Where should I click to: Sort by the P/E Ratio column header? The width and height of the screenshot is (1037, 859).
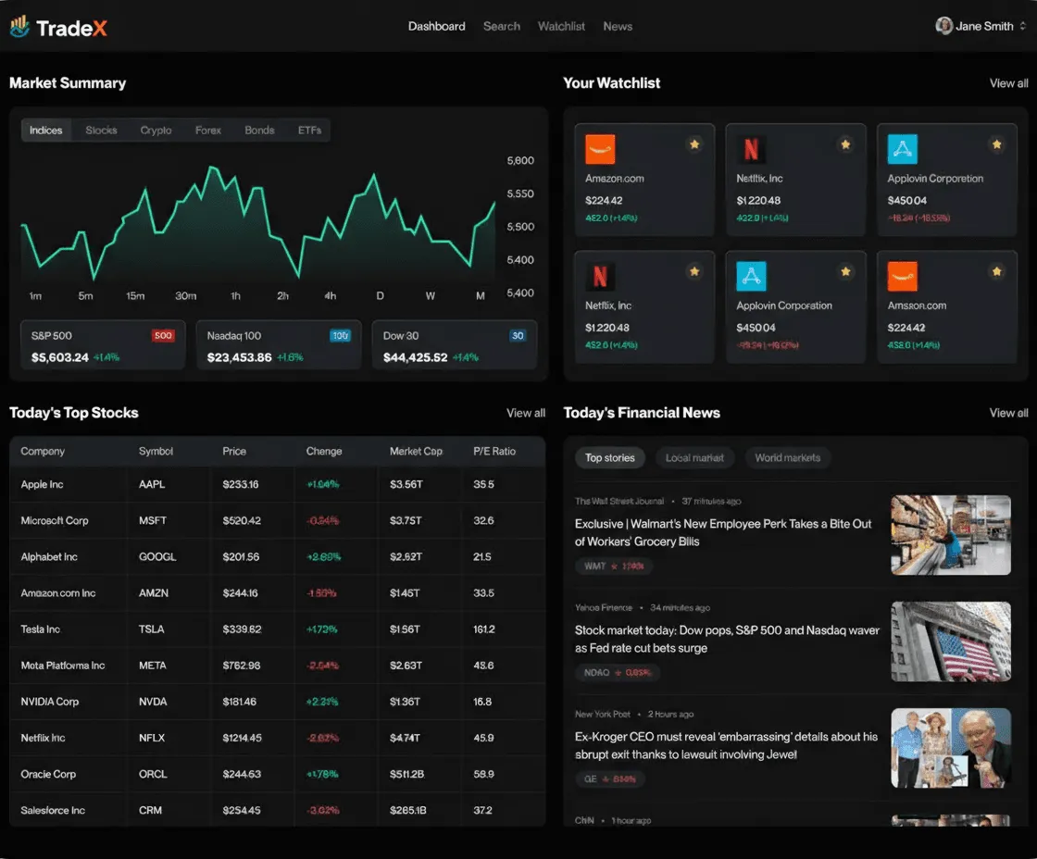coord(494,451)
